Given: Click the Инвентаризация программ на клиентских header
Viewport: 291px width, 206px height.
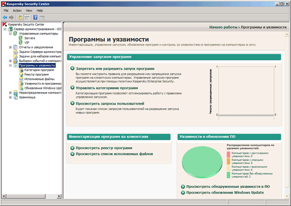Looking at the screenshot, I should click(118, 137).
